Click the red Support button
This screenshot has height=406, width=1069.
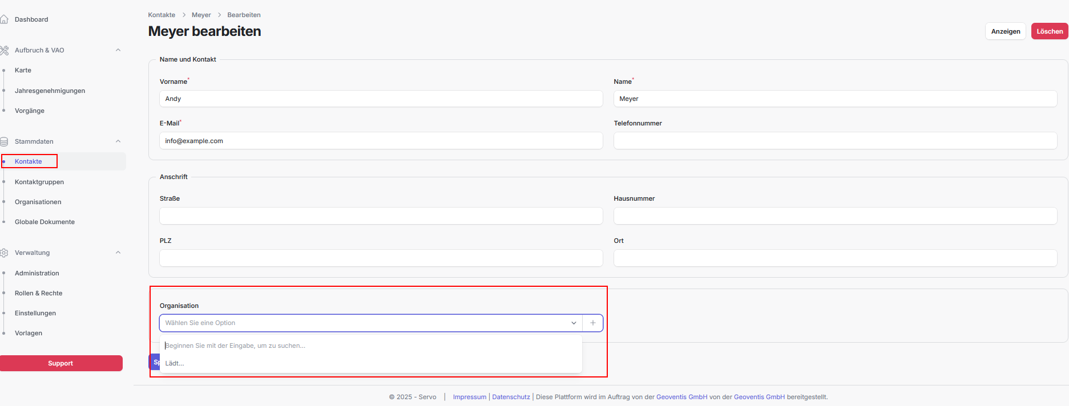click(60, 363)
